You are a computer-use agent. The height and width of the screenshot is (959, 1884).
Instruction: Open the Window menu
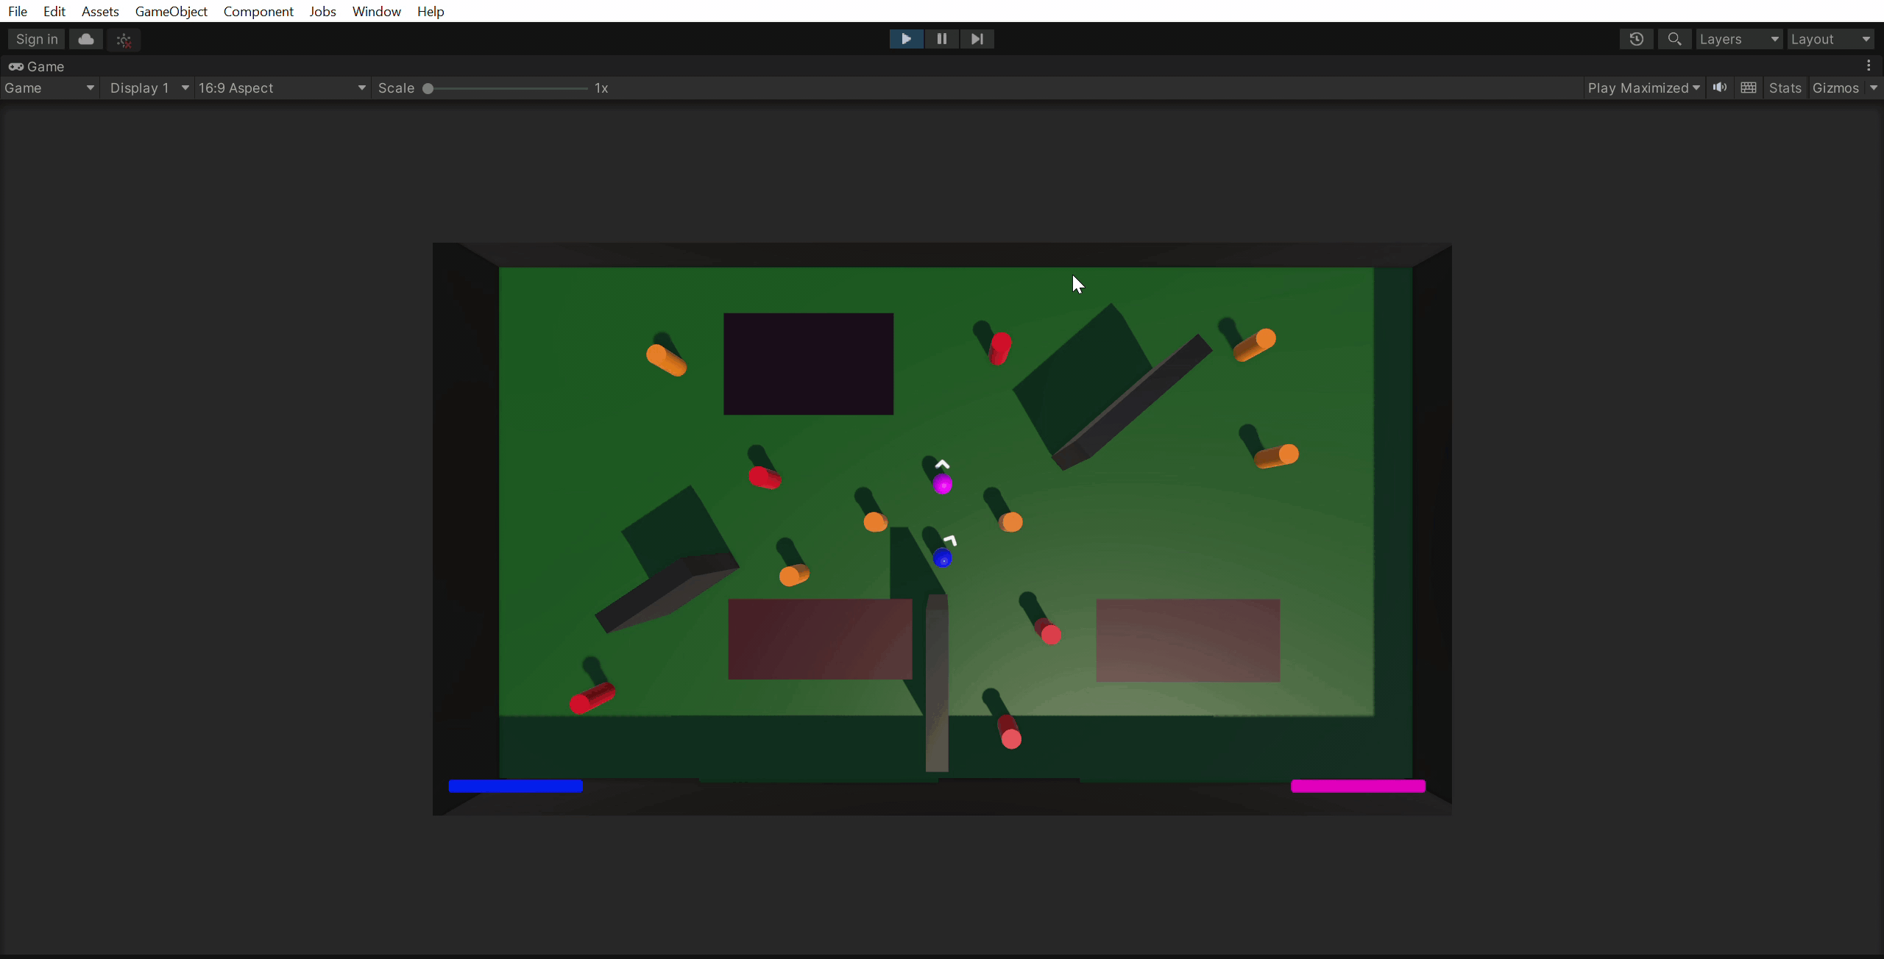click(x=376, y=11)
